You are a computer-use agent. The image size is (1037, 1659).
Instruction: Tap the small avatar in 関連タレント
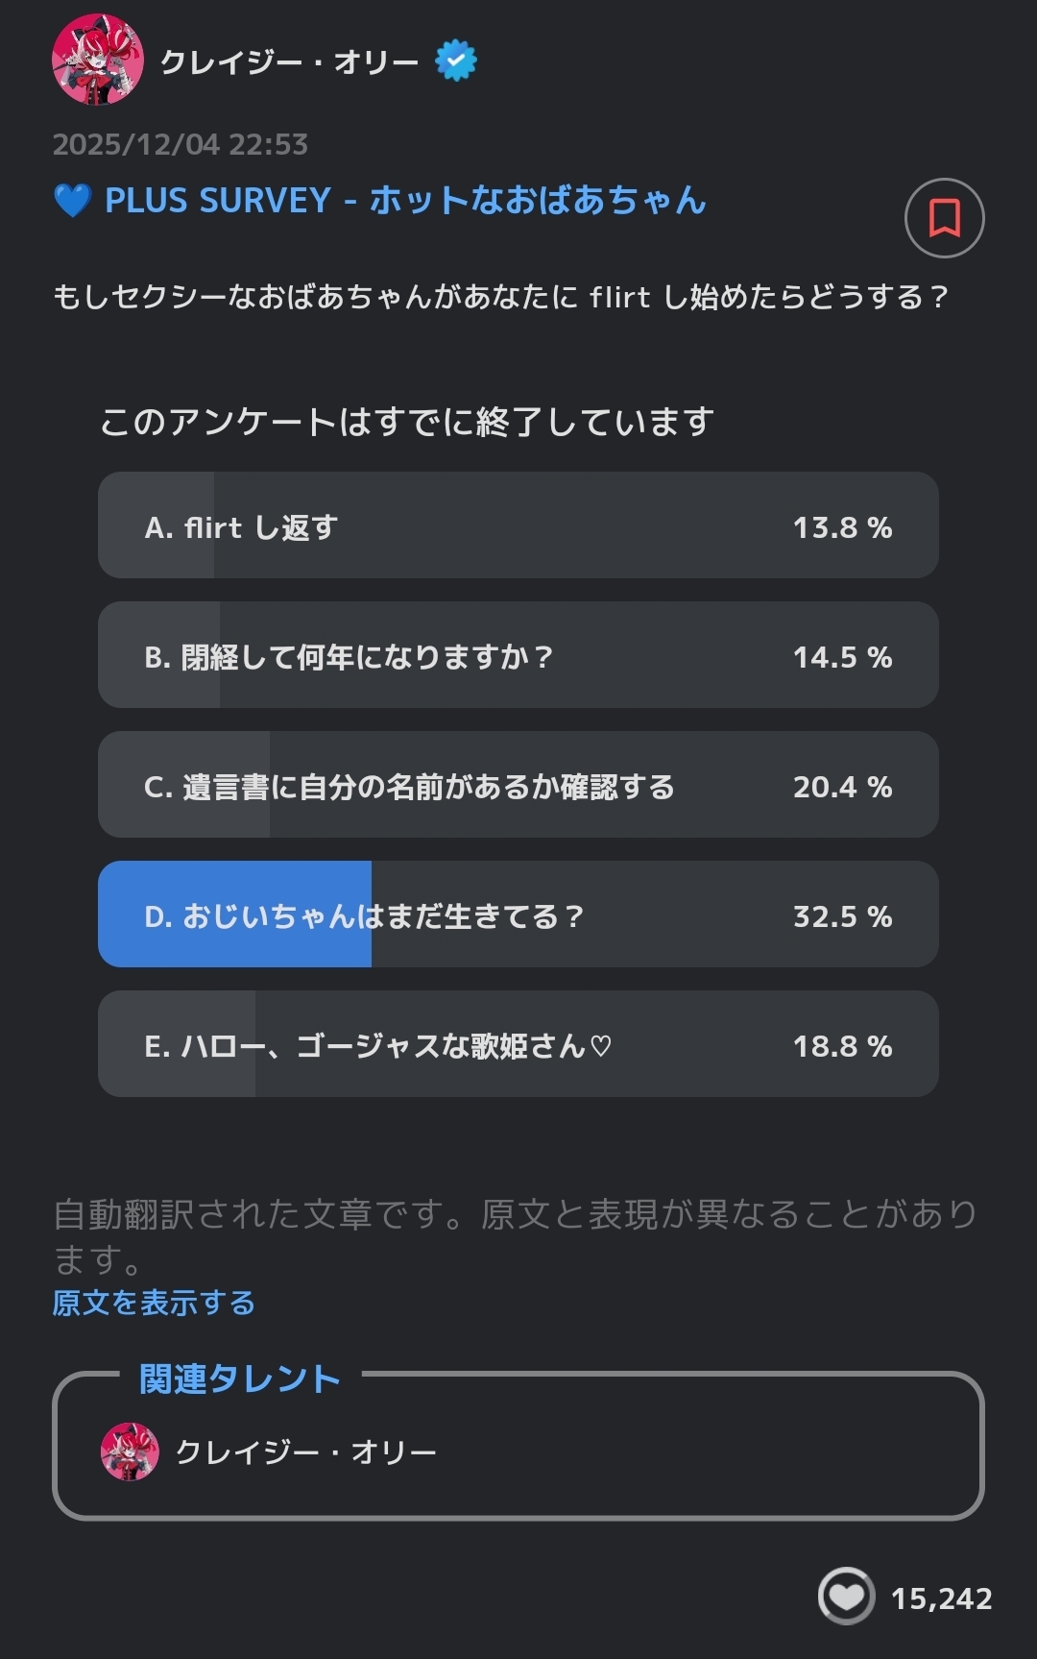(x=130, y=1452)
